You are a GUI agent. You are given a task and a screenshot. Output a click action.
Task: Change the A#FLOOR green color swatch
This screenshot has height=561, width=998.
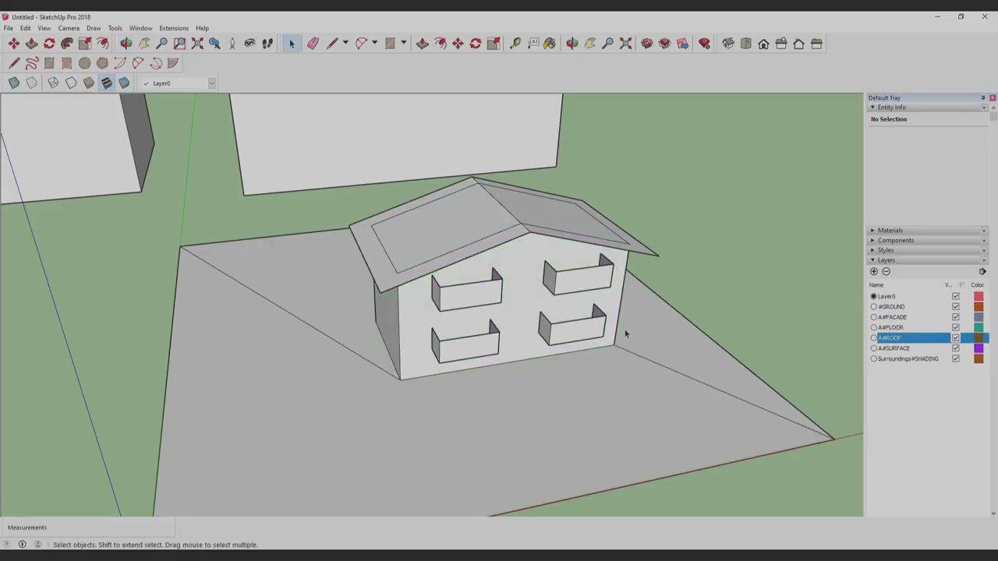click(979, 327)
